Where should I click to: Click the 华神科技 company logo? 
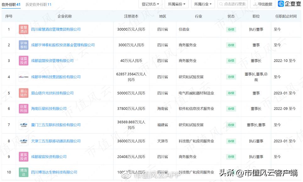(23, 77)
